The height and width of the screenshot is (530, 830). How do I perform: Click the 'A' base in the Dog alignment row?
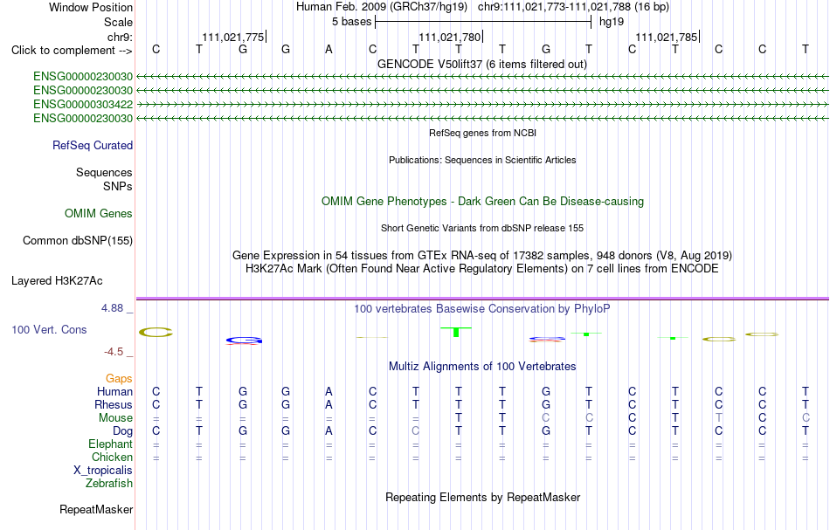(x=329, y=431)
